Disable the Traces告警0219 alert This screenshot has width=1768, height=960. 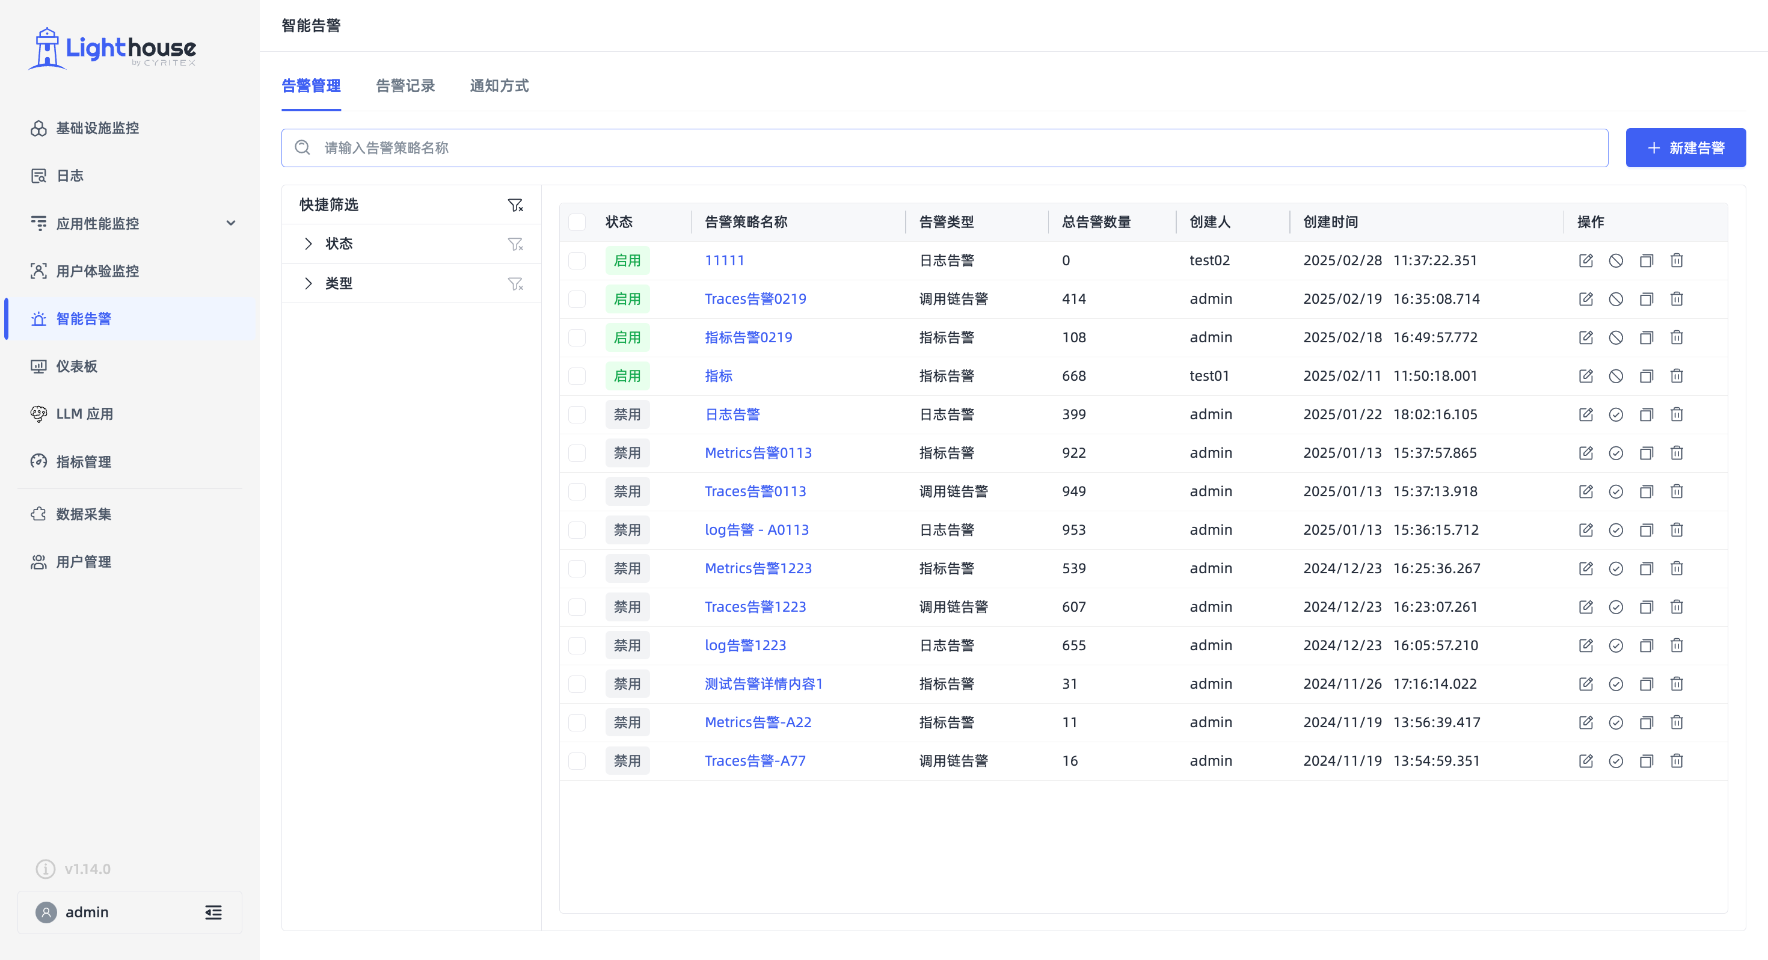1616,299
